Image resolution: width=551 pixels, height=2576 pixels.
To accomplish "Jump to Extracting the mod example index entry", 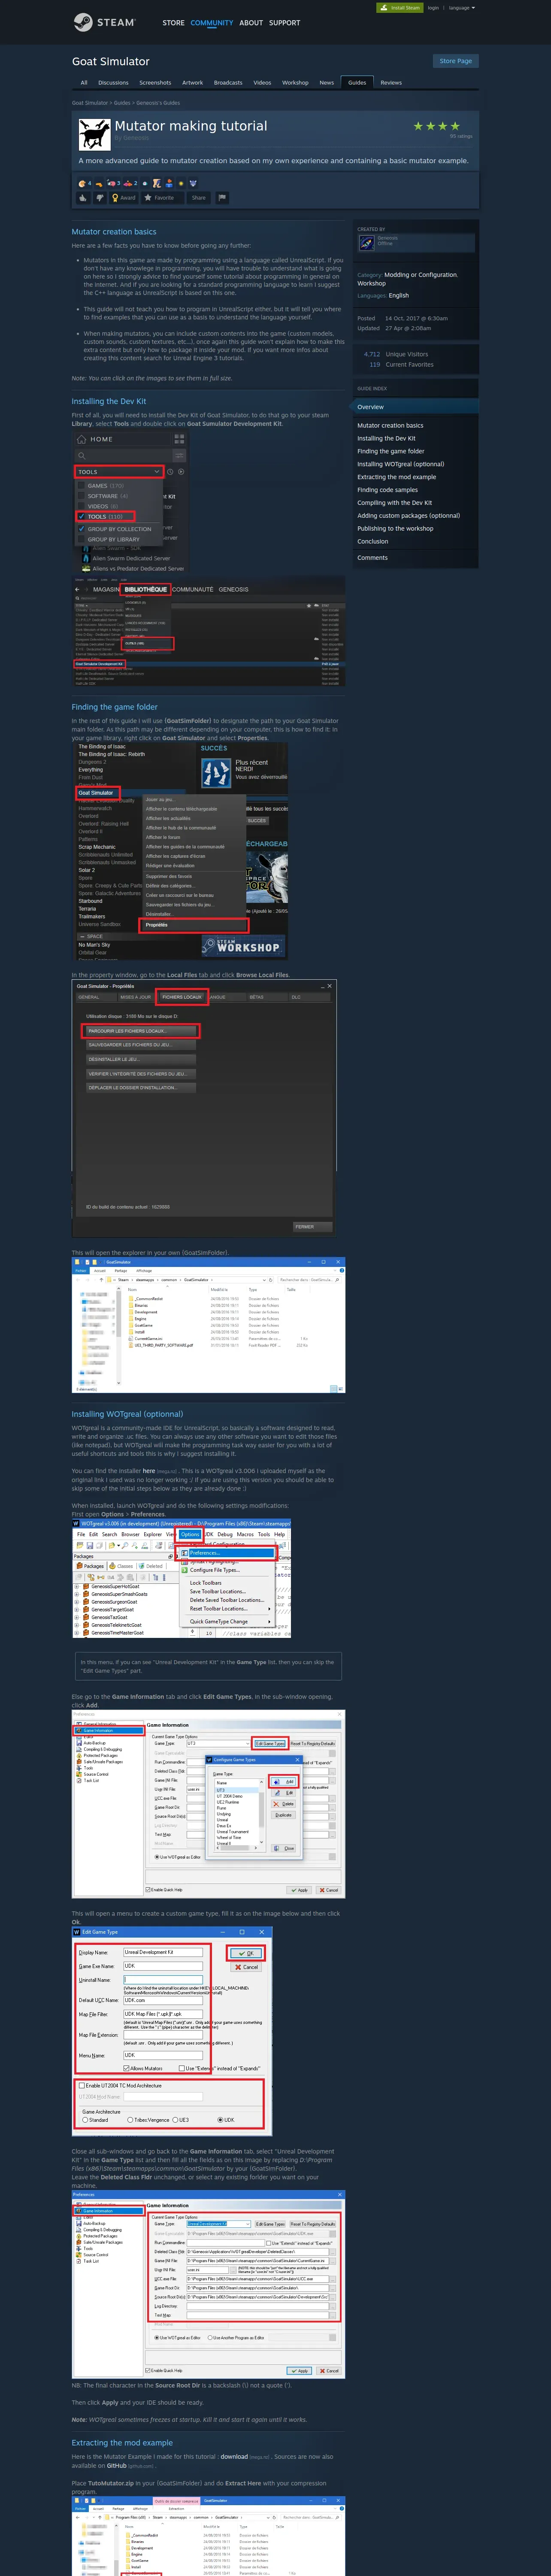I will tap(397, 477).
